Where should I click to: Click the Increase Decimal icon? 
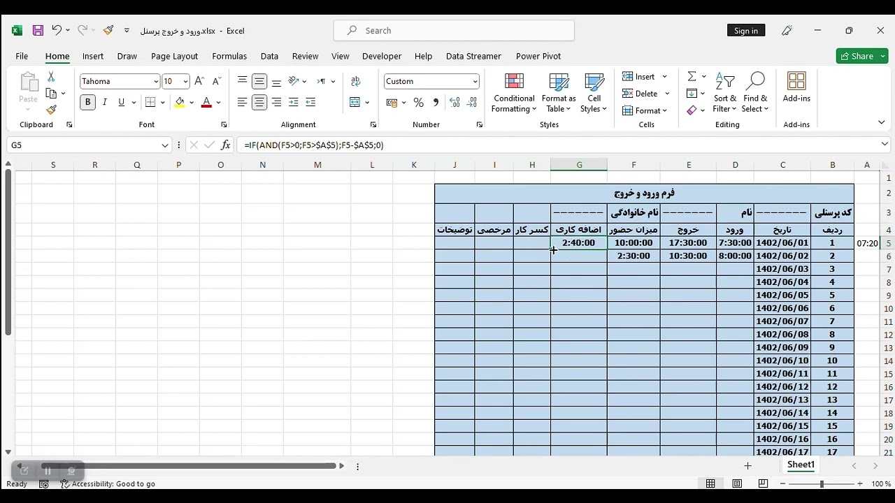[455, 103]
